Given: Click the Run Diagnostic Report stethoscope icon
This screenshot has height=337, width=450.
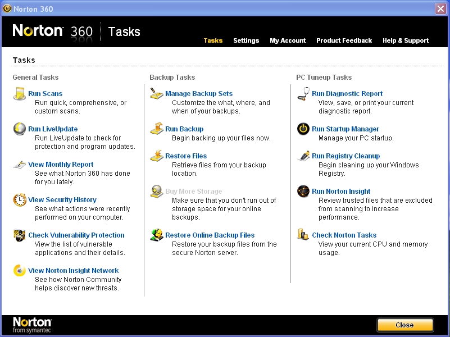Looking at the screenshot, I should [x=303, y=93].
